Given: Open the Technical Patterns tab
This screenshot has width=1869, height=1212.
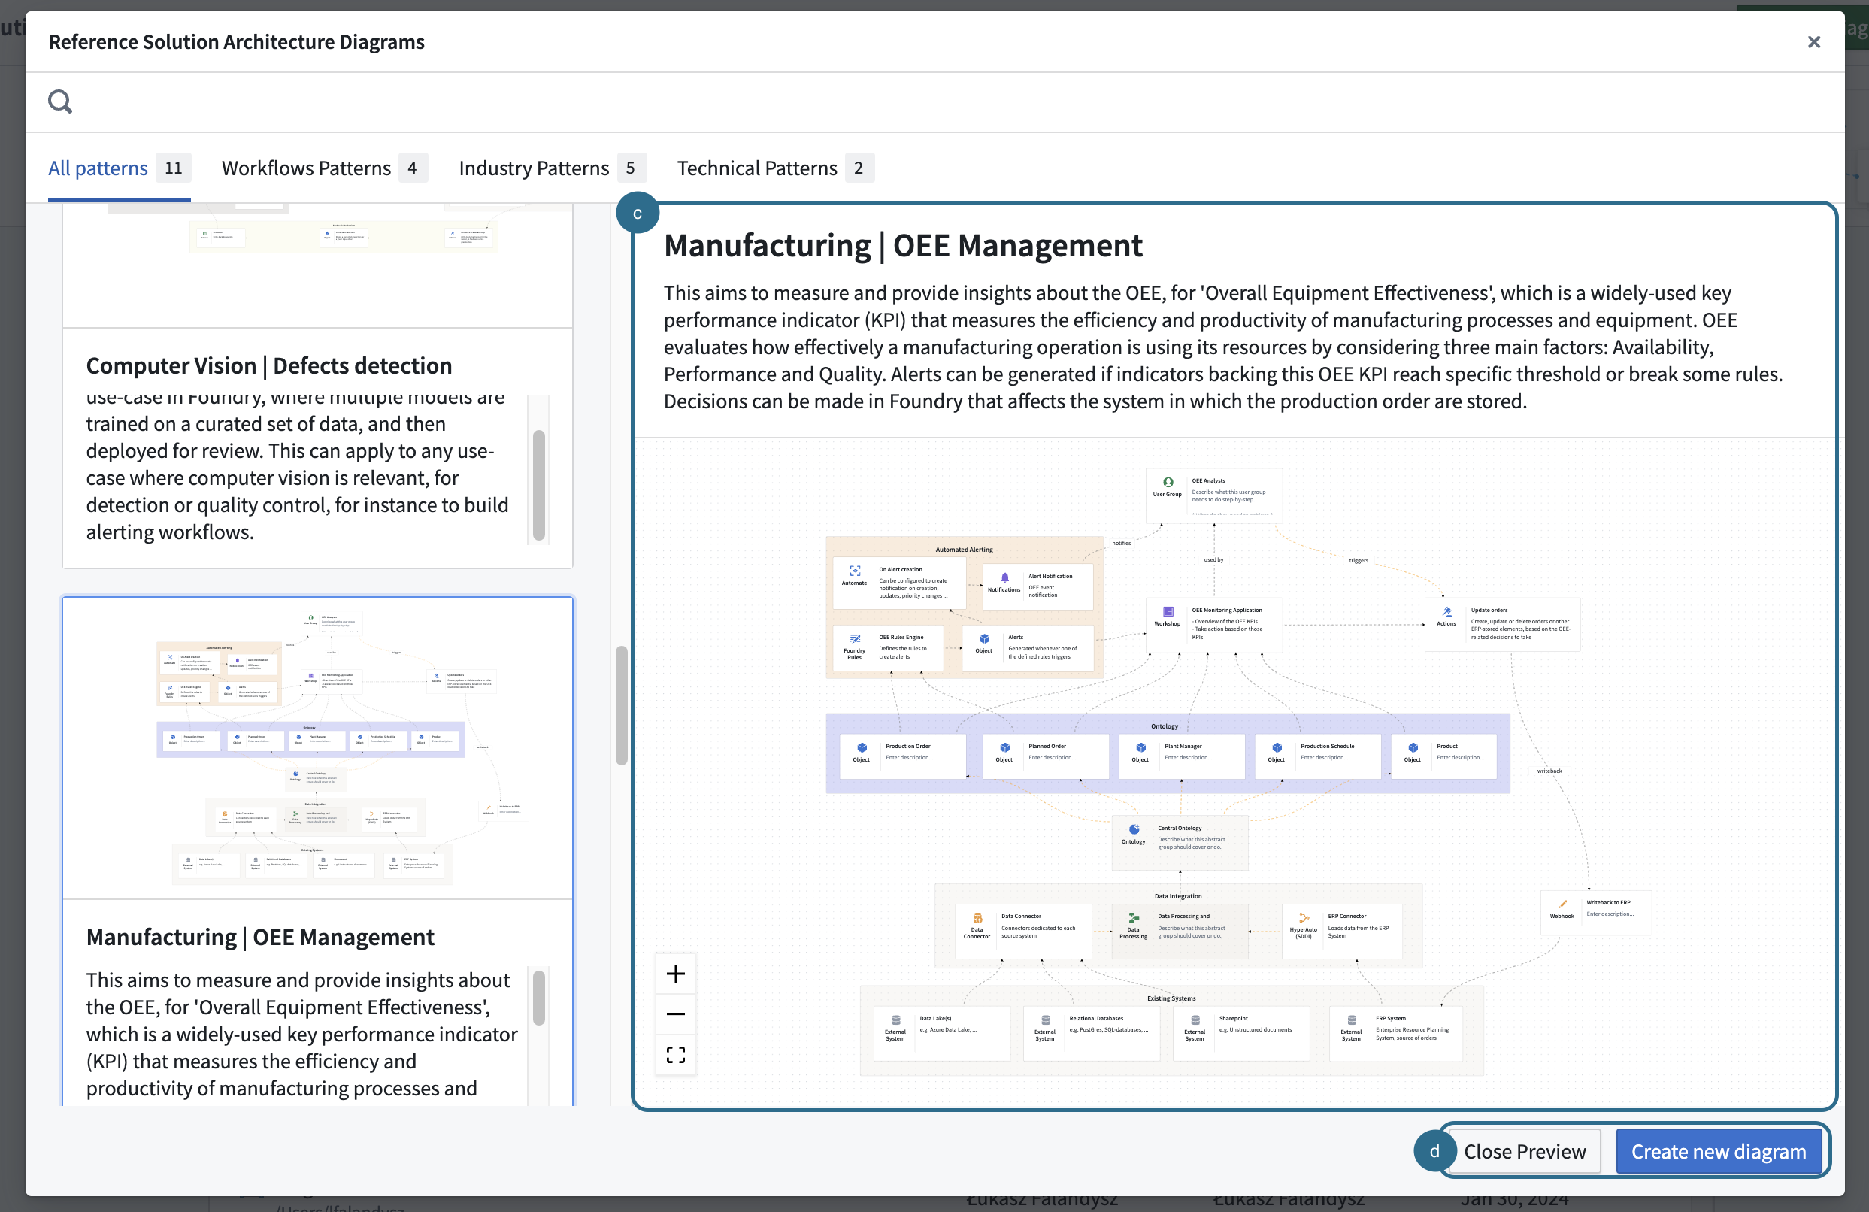Looking at the screenshot, I should tap(775, 168).
